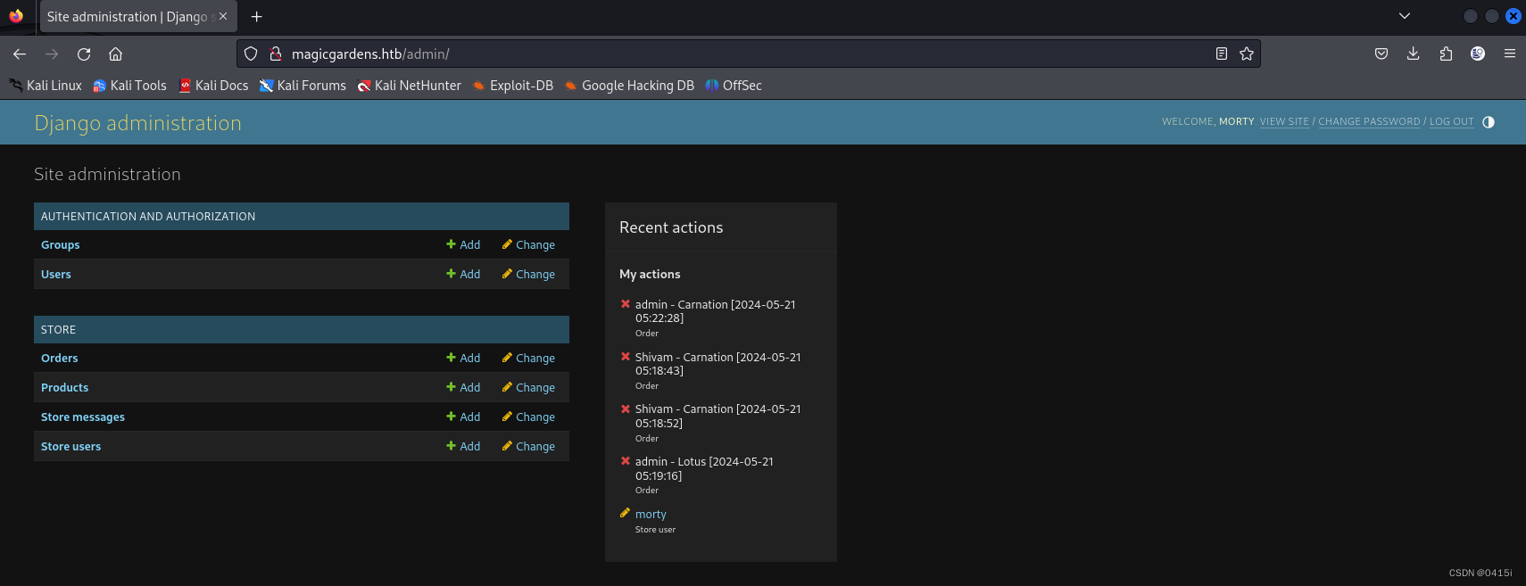Open the Kali NetHunter bookmark

pyautogui.click(x=409, y=86)
